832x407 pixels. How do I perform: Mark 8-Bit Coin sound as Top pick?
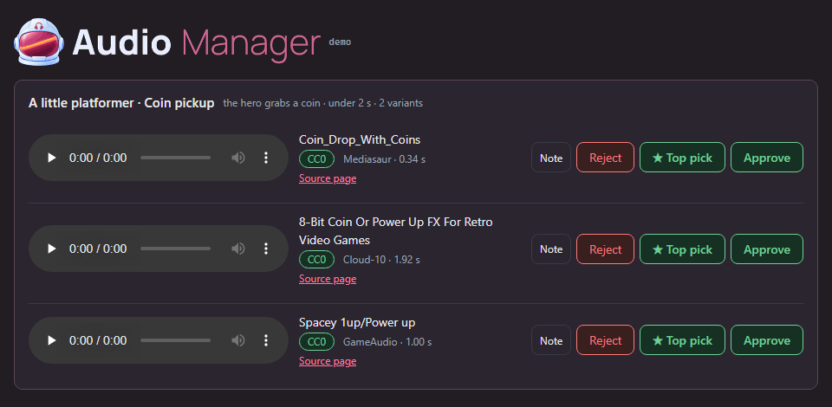682,249
